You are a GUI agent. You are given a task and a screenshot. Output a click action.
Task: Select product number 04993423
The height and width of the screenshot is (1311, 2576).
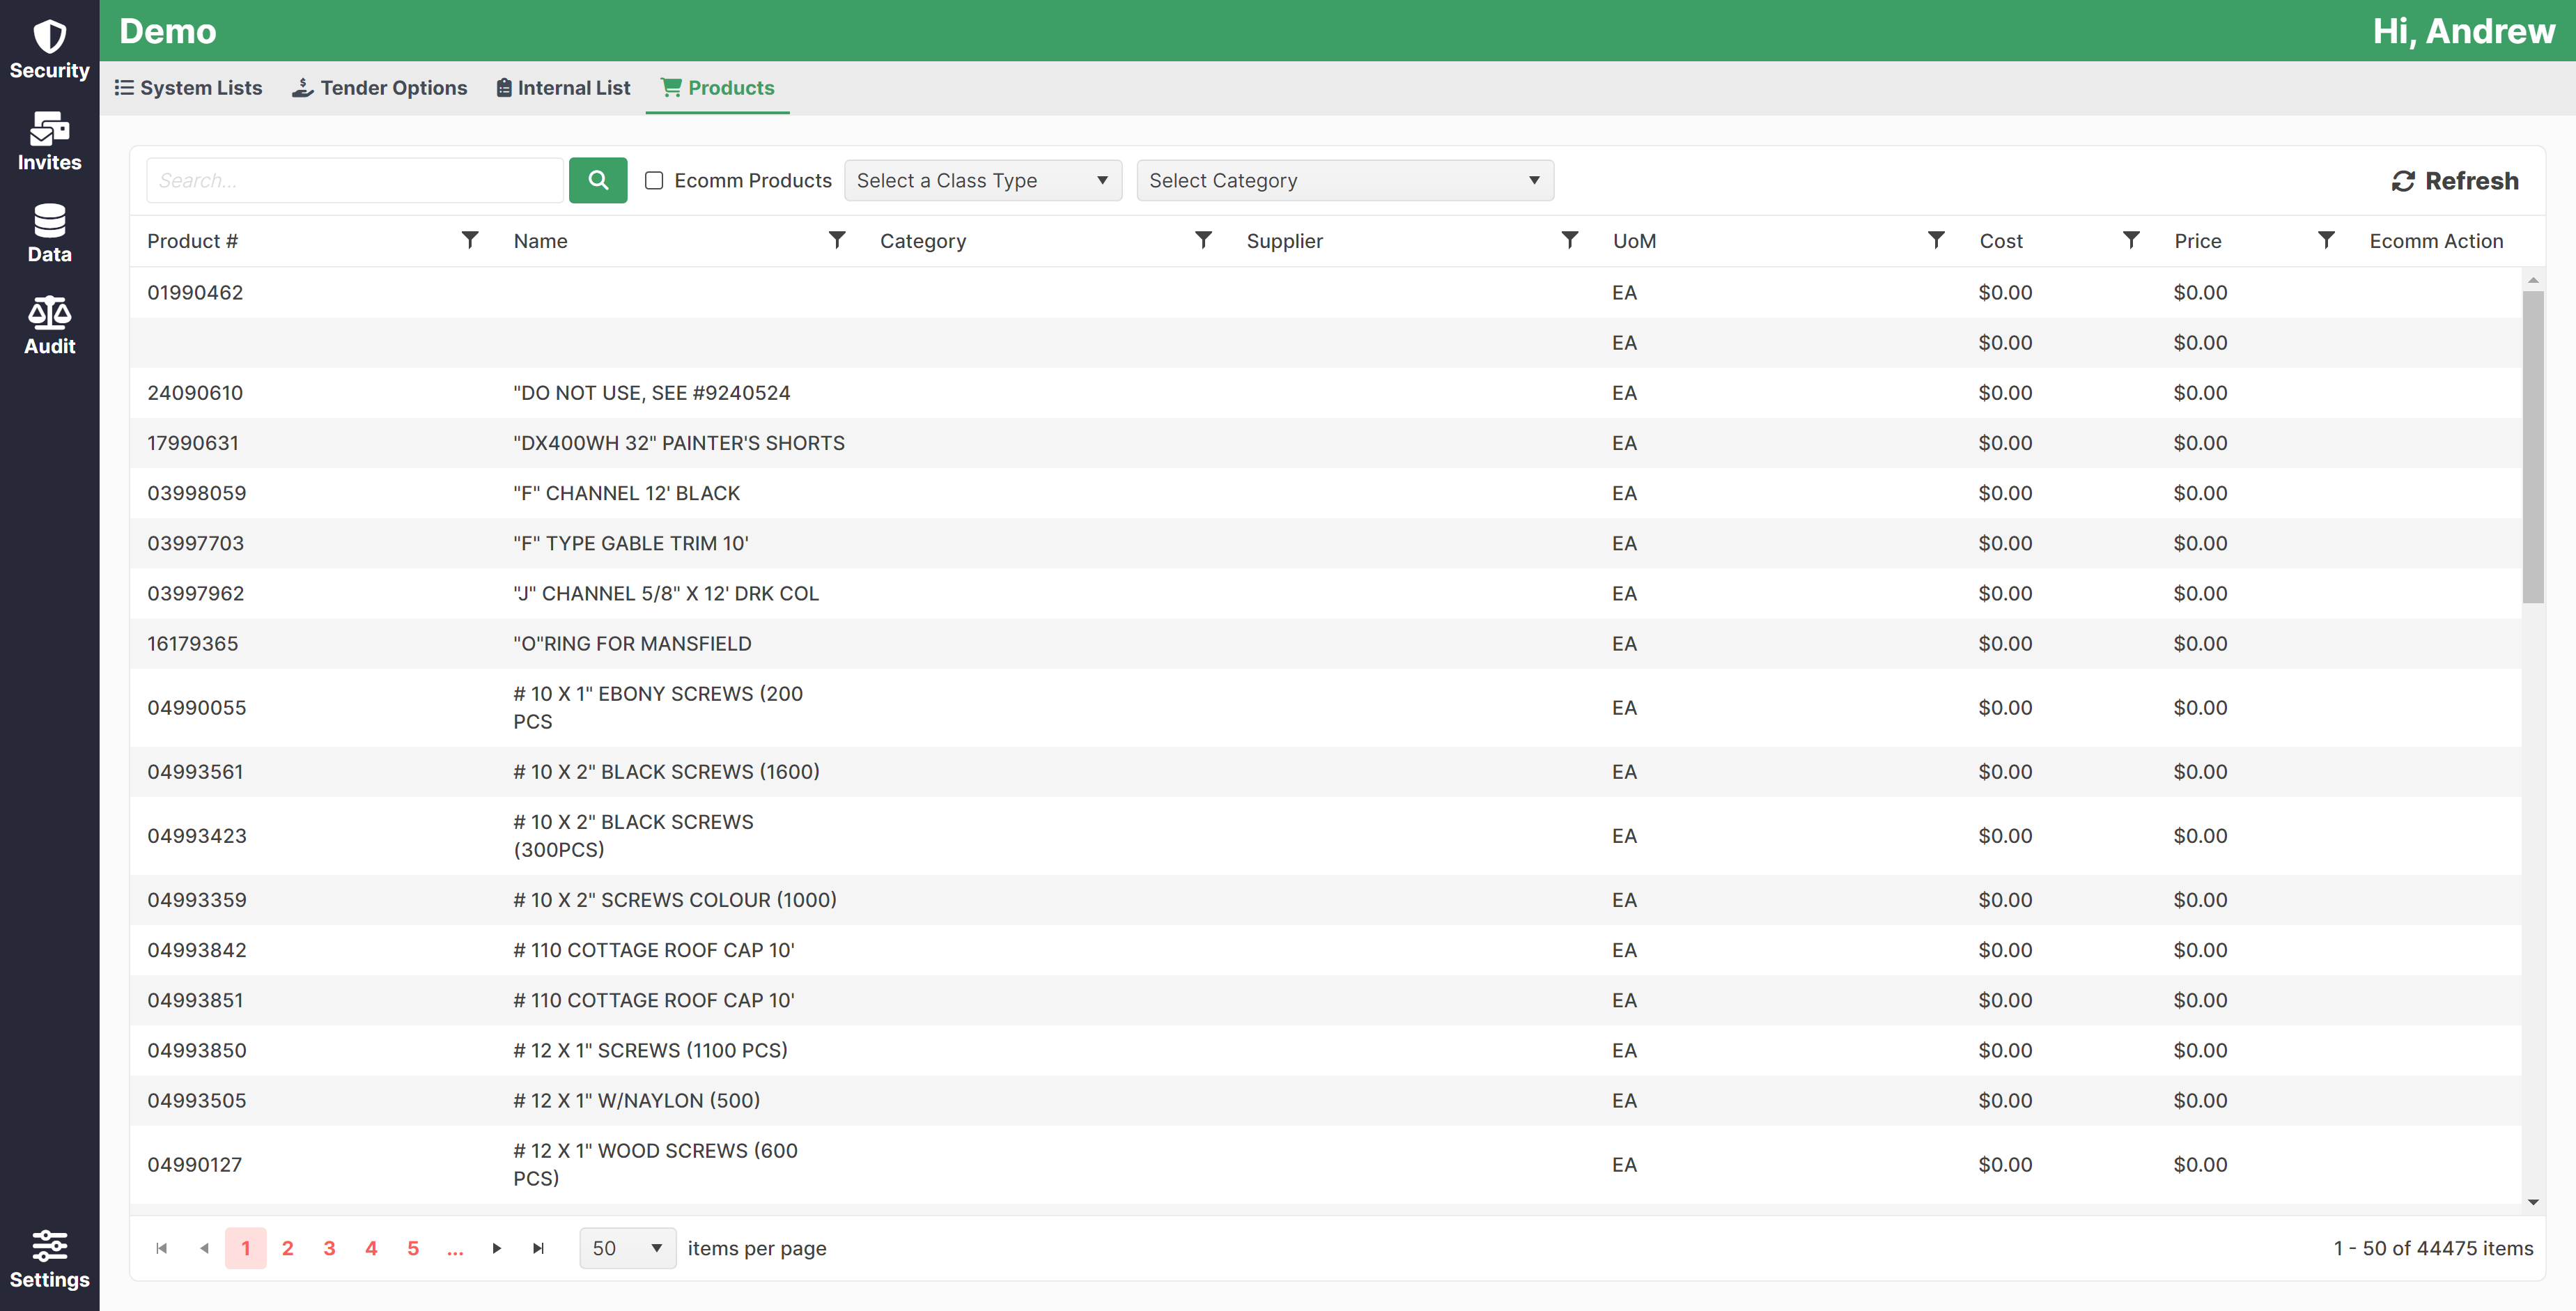196,835
